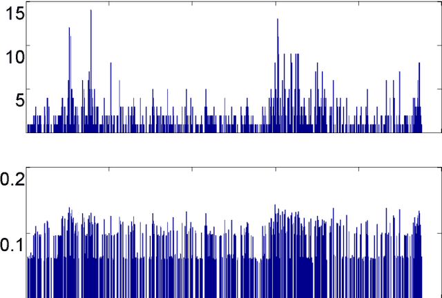This screenshot has width=442, height=298.
Task: Click the "5" y-axis label of upper plot
Action: pos(19,101)
